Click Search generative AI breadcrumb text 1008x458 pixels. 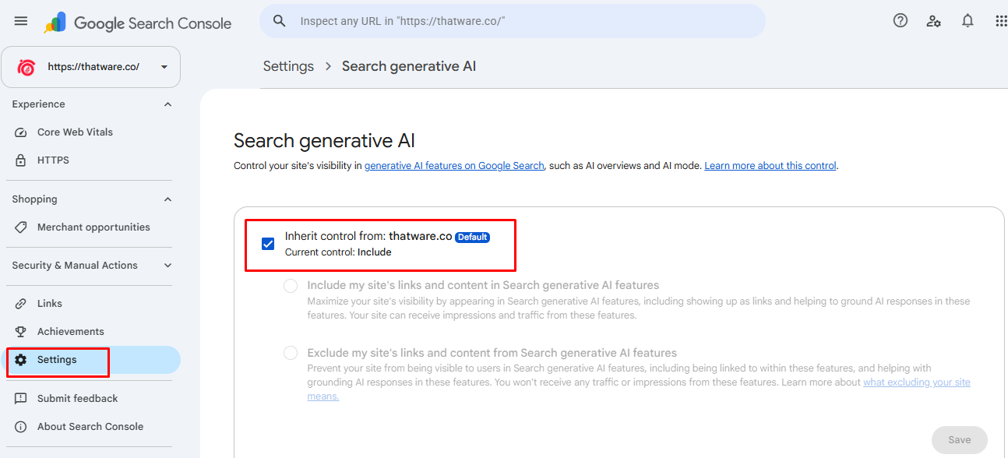pyautogui.click(x=409, y=66)
